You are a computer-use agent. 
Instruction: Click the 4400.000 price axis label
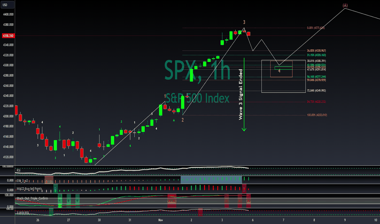click(x=8, y=15)
